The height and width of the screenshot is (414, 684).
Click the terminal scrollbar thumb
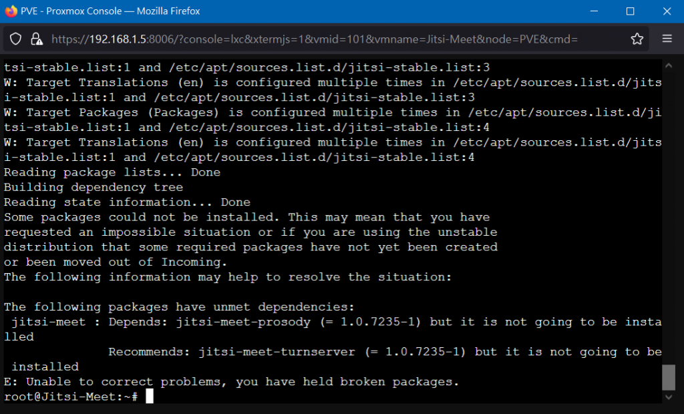click(669, 377)
